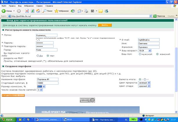
Task: Go to Home page via house icon
Action: click(38, 11)
